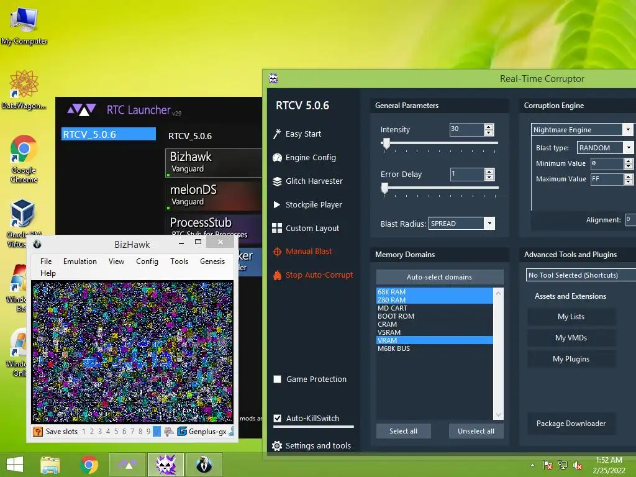Image resolution: width=636 pixels, height=477 pixels.
Task: Open the Windows Start button
Action: [x=15, y=465]
